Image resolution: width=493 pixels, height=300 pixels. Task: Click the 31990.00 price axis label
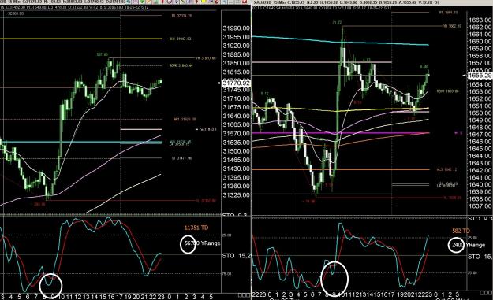click(236, 28)
